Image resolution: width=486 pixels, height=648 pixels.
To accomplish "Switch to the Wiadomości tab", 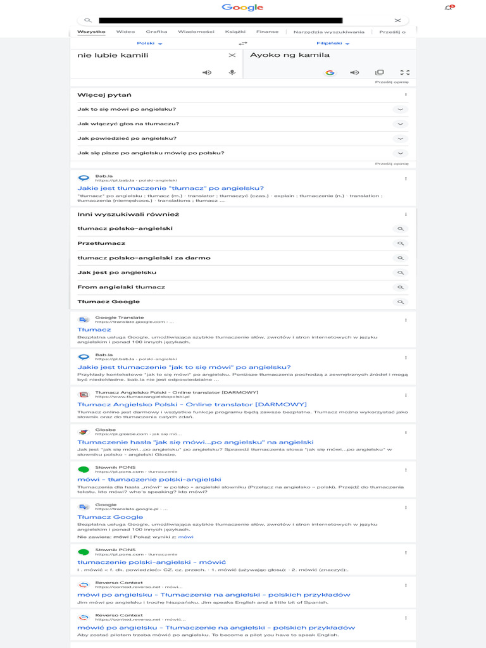I will tap(196, 32).
